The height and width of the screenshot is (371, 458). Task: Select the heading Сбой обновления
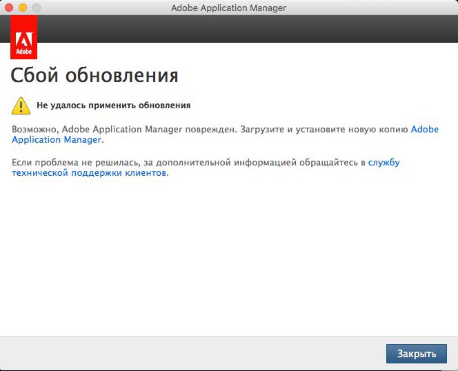94,76
